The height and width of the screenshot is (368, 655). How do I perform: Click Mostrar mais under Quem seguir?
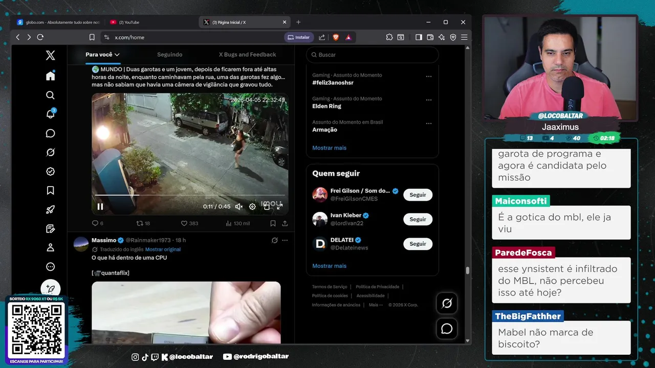329,266
